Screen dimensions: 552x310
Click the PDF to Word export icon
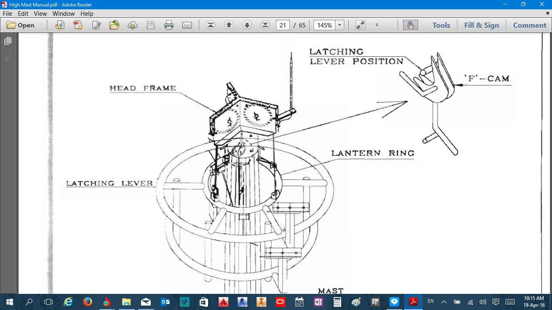pyautogui.click(x=59, y=25)
